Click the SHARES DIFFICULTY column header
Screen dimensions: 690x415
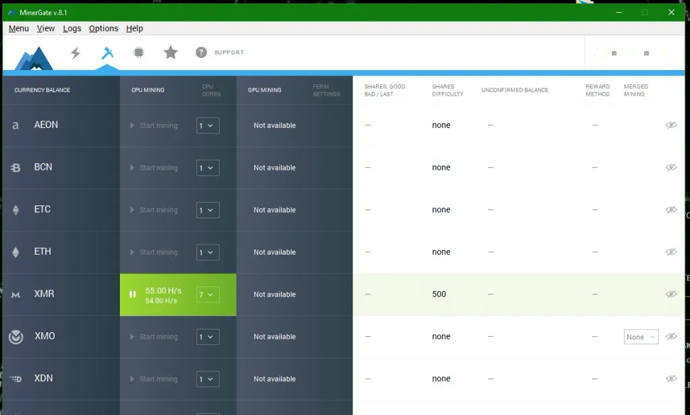click(x=447, y=90)
